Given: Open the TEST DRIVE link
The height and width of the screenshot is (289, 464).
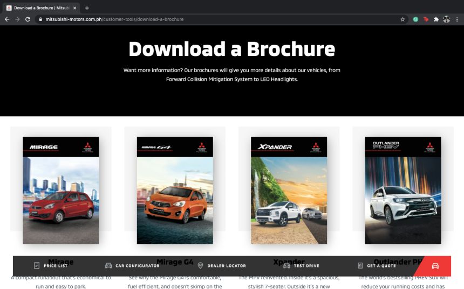Looking at the screenshot, I should (x=306, y=266).
